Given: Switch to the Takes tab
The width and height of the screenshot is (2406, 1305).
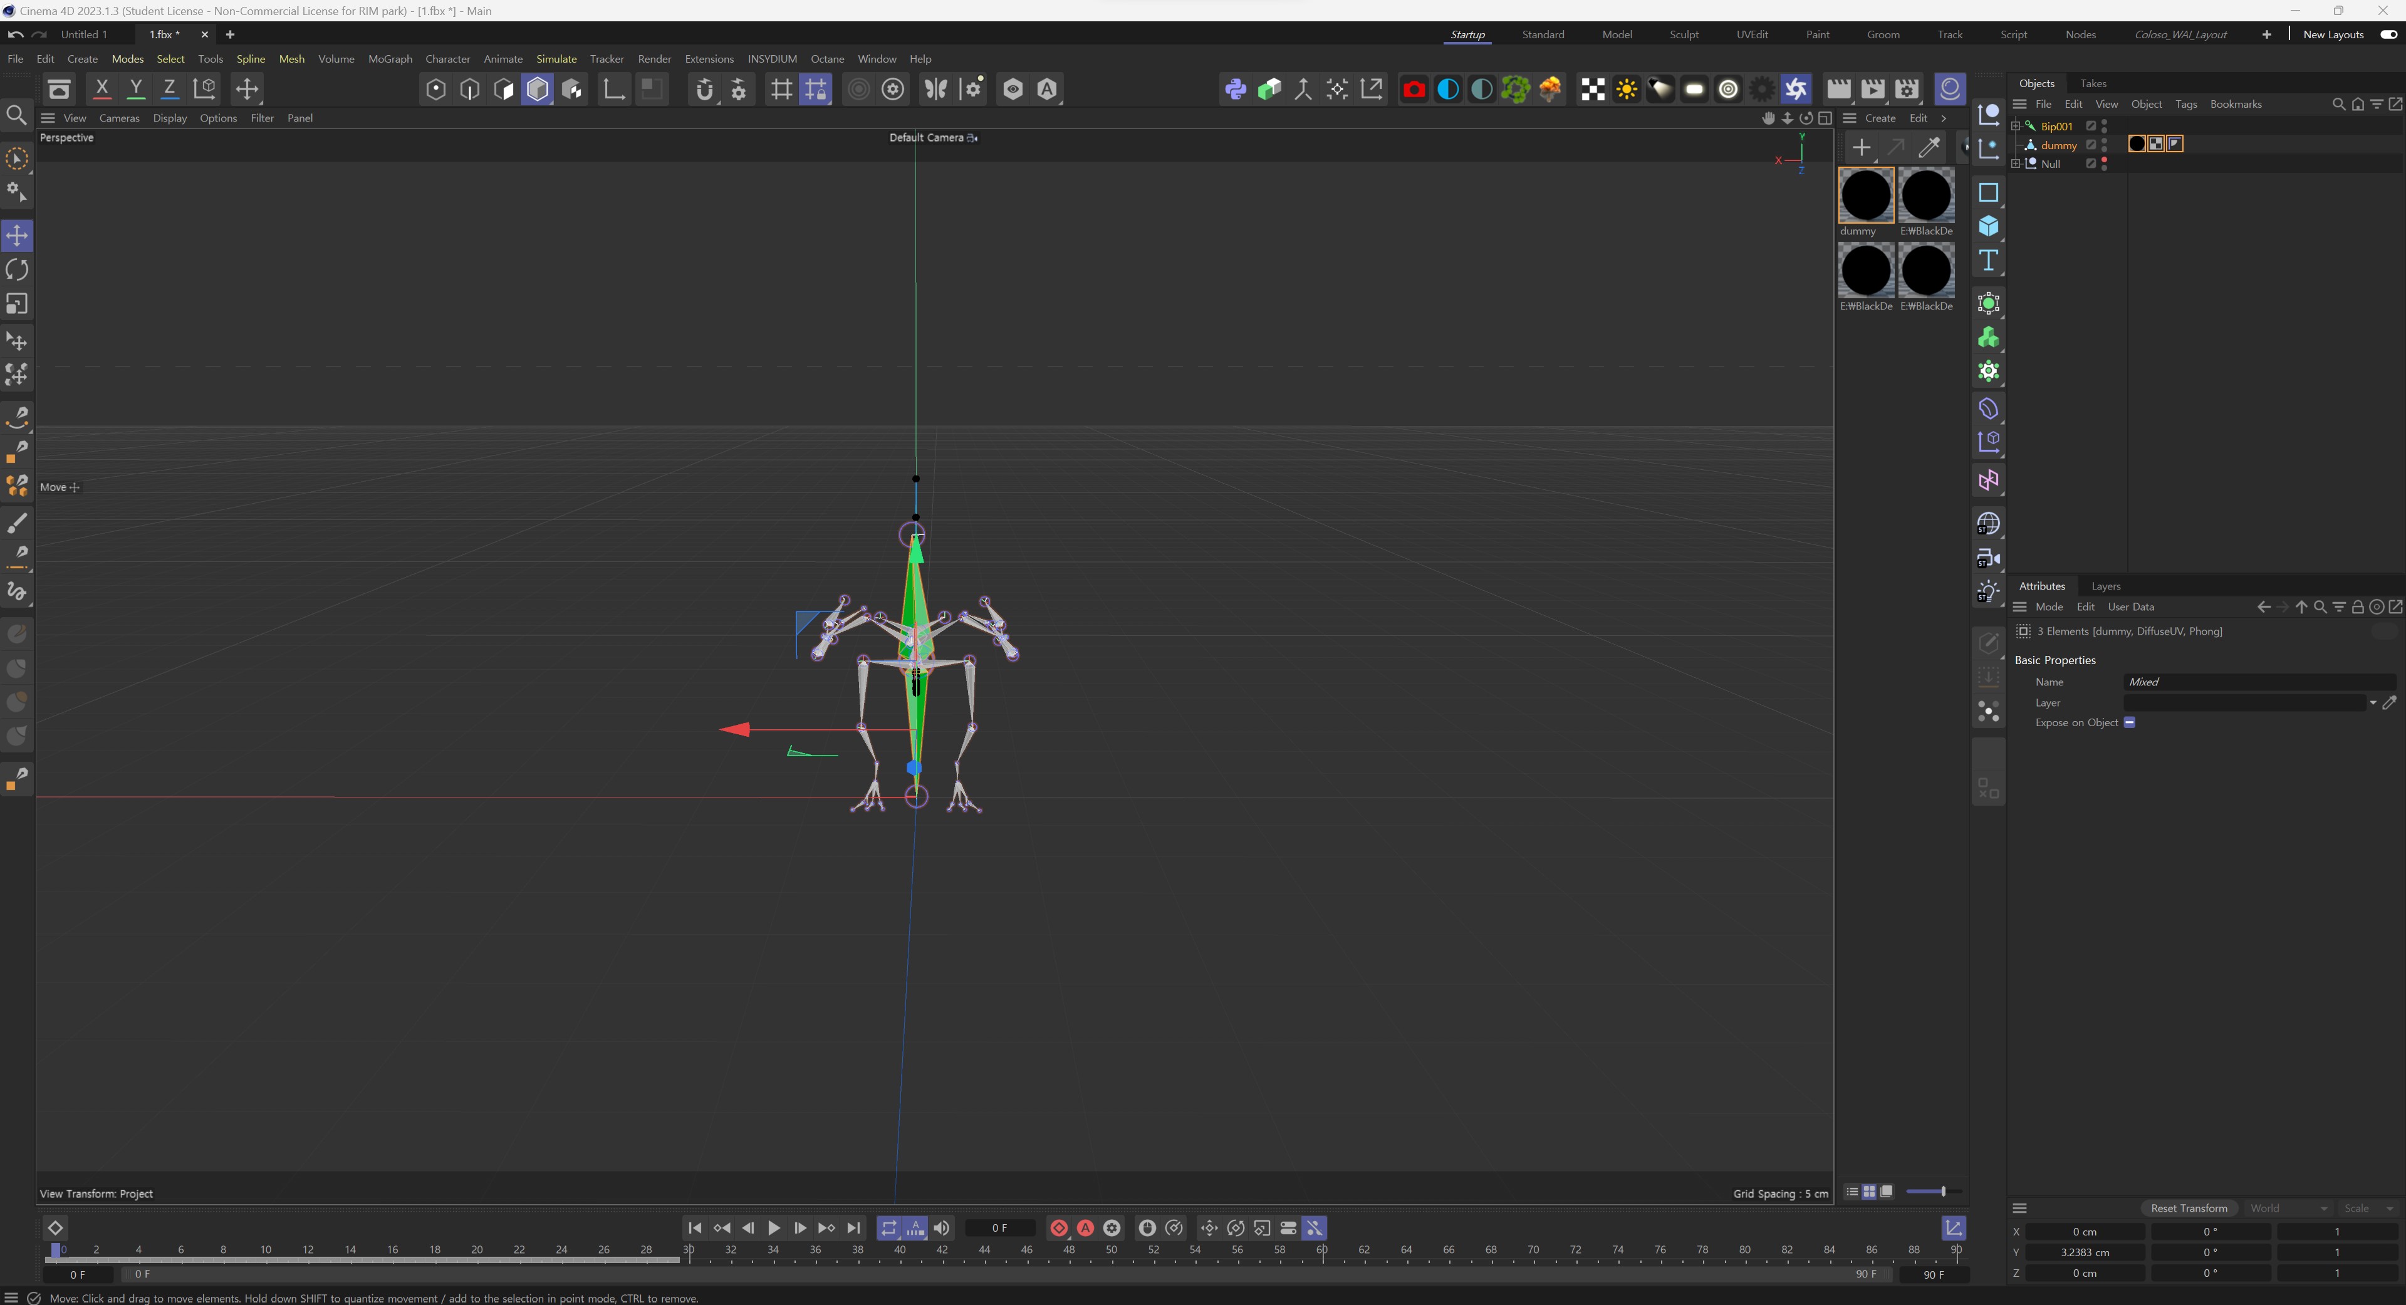Looking at the screenshot, I should coord(2092,83).
